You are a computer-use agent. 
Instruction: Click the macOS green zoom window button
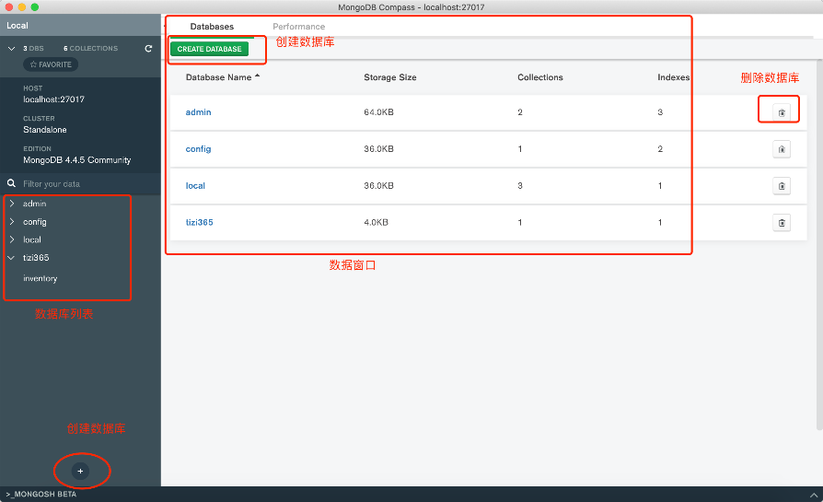point(35,6)
